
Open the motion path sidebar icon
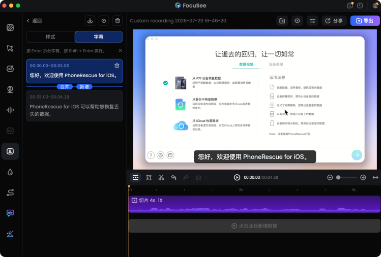click(x=10, y=192)
